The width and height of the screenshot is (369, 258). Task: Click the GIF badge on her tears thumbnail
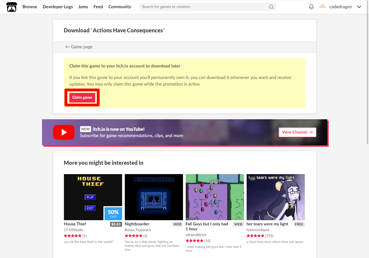253,178
